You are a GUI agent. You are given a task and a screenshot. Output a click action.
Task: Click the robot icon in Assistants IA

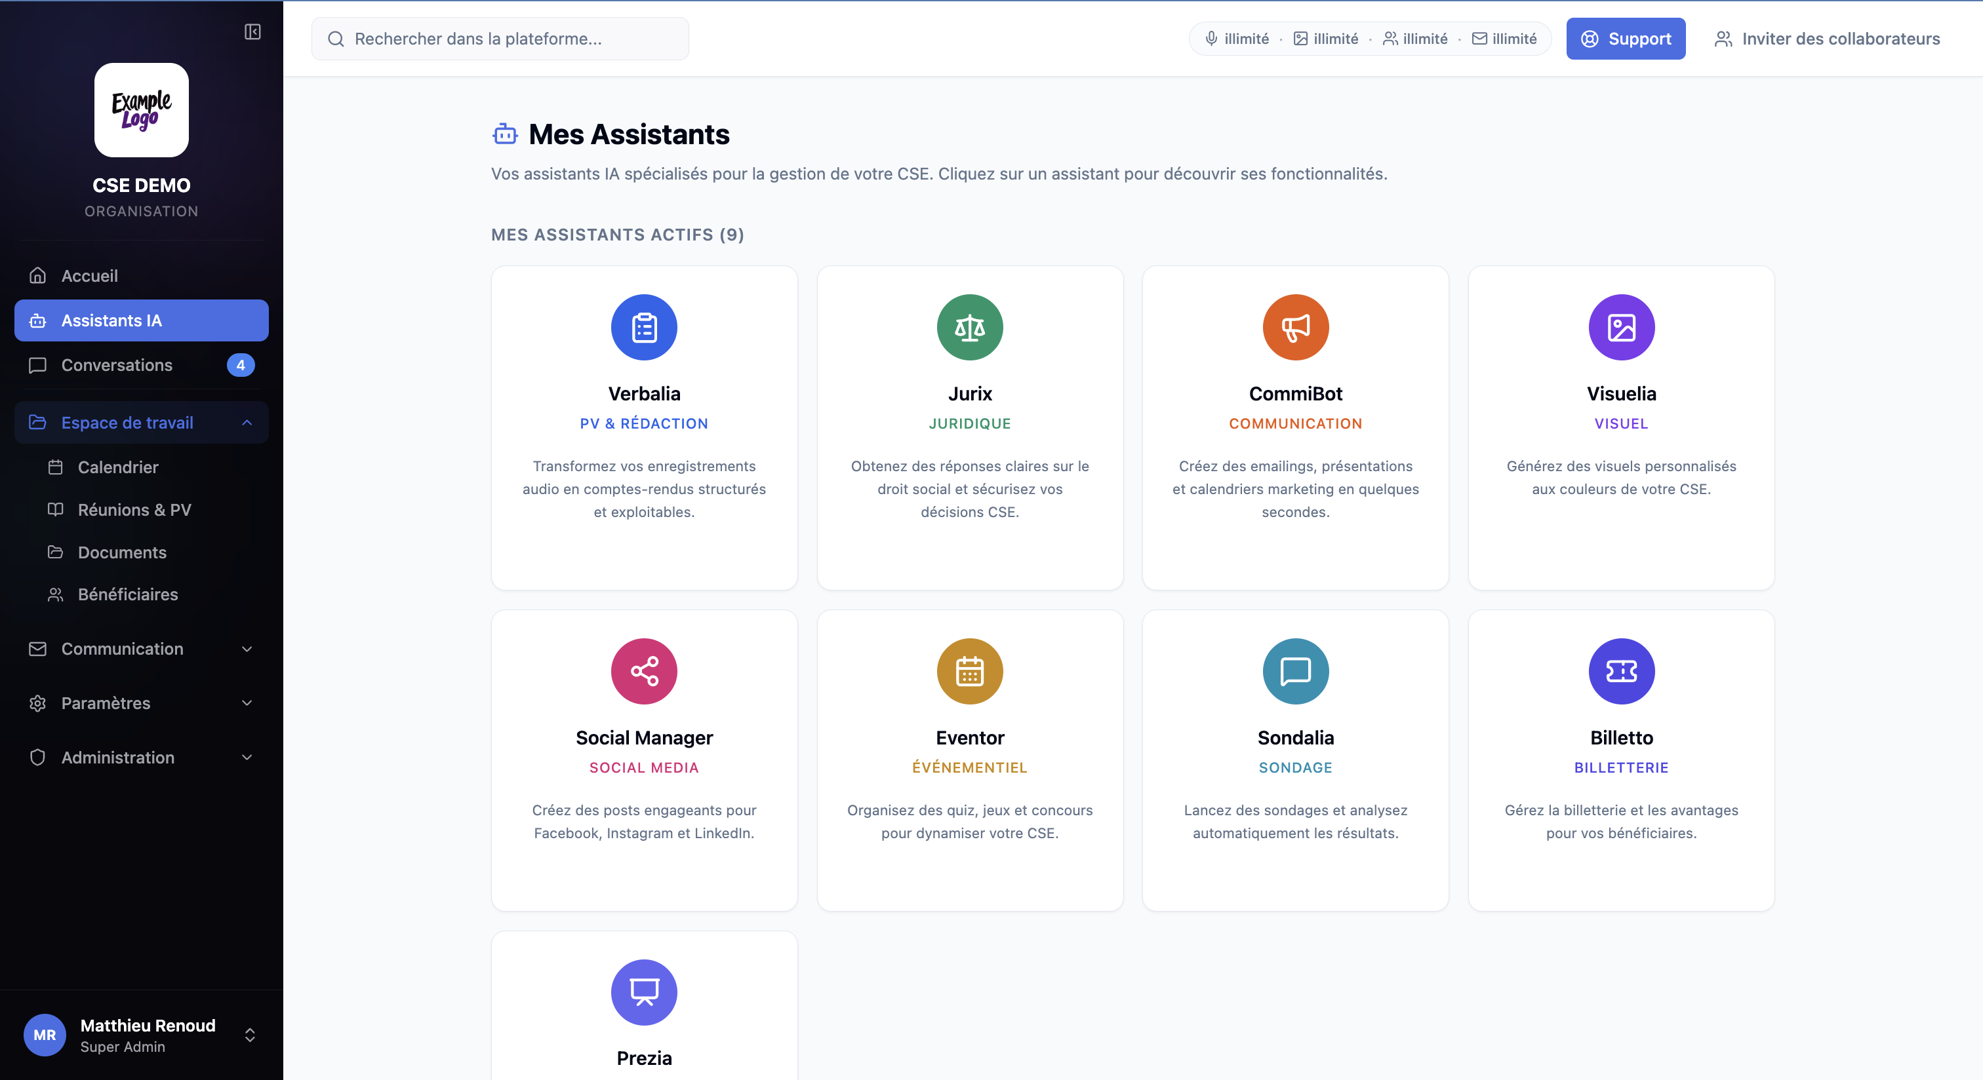pyautogui.click(x=38, y=320)
